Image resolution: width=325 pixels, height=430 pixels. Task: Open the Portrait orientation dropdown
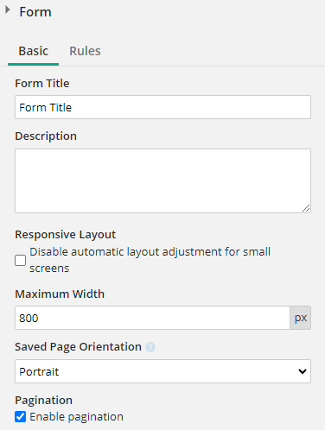point(162,371)
